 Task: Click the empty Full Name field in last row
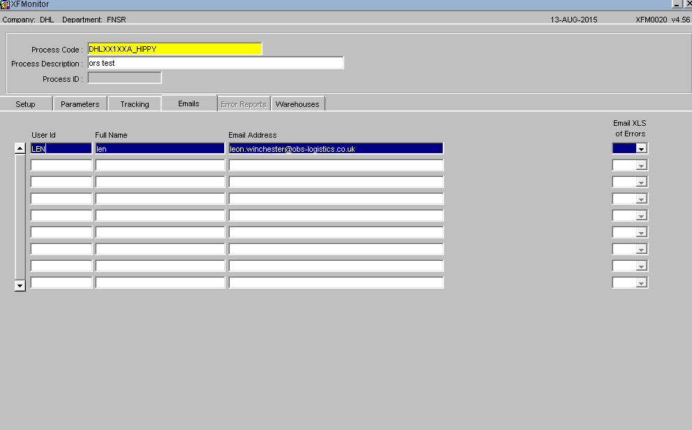(x=160, y=282)
